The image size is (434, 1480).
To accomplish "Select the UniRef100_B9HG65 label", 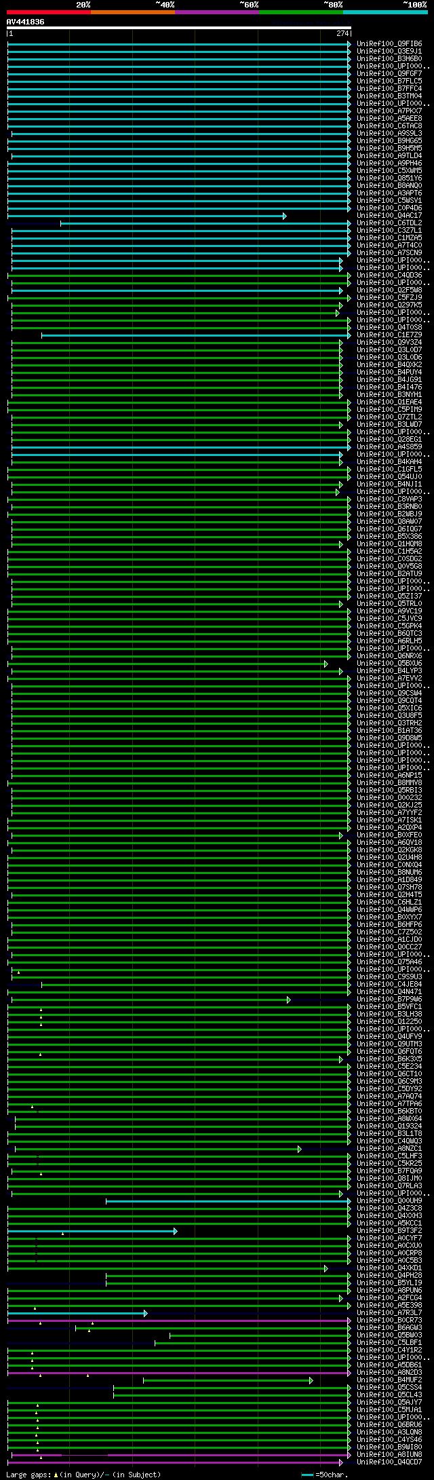I will (x=389, y=141).
